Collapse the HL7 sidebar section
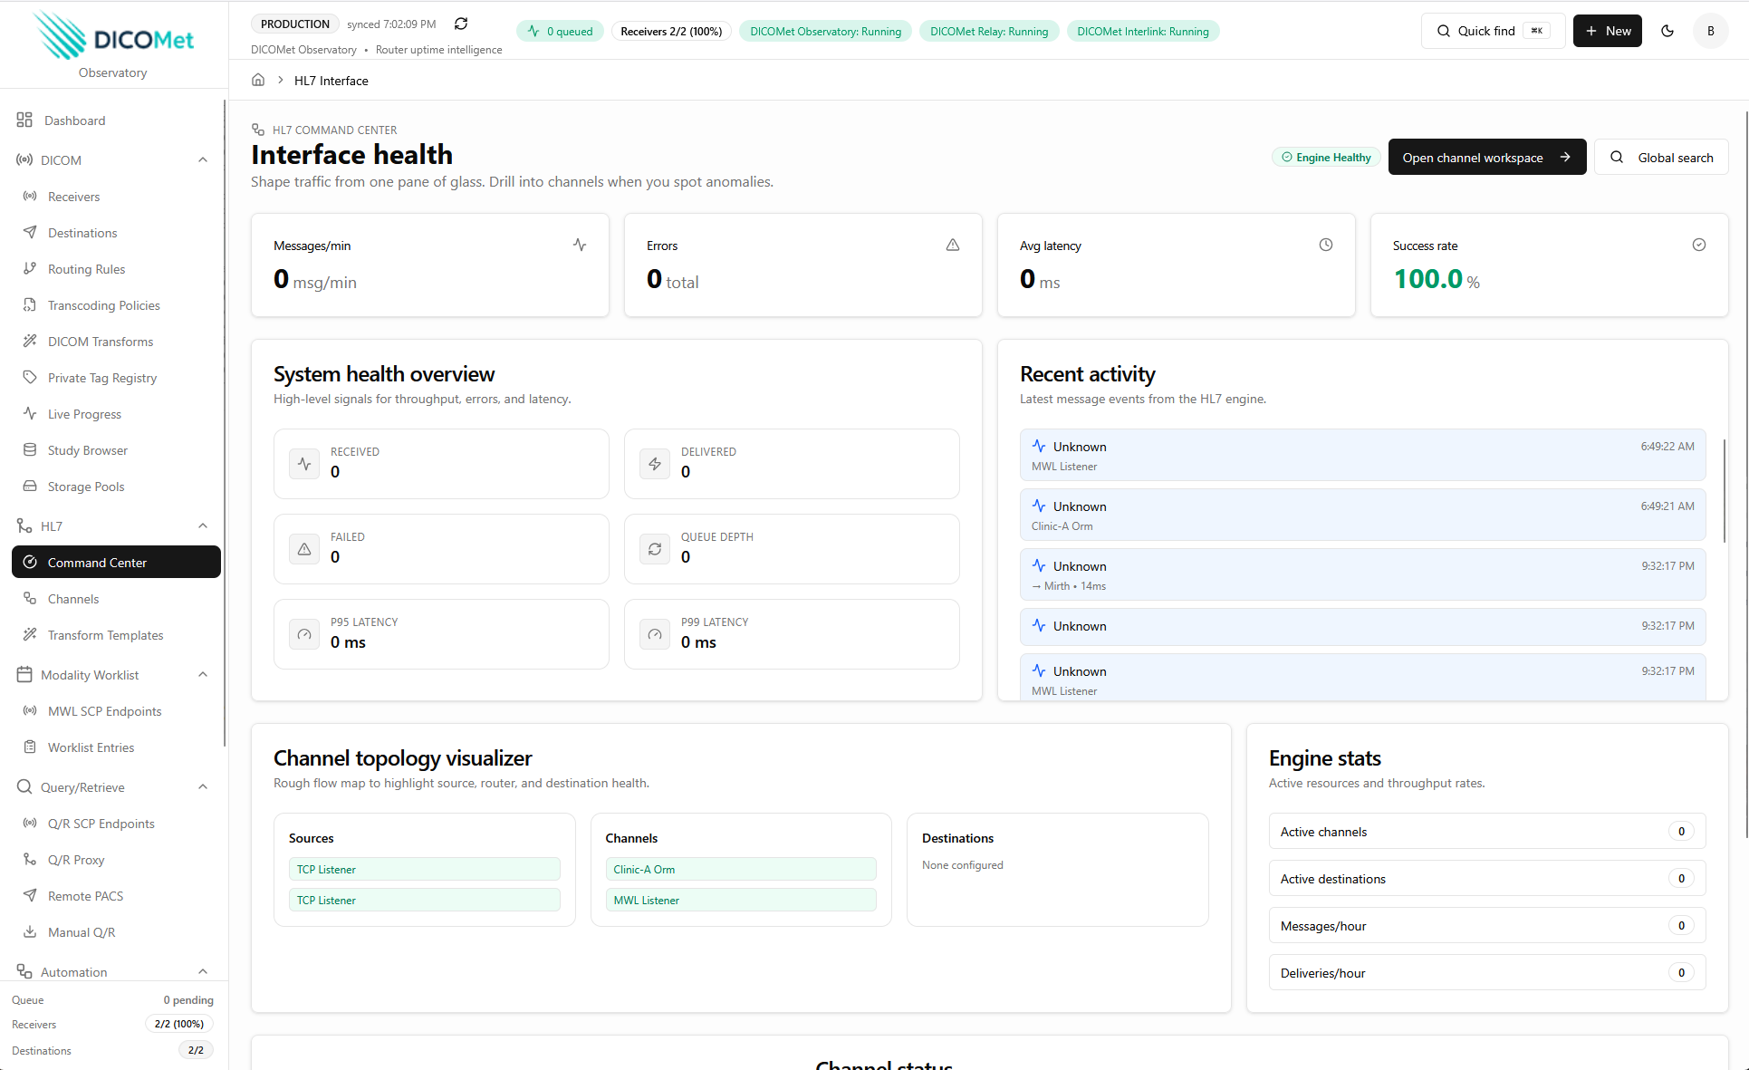 203,526
